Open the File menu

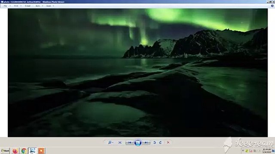click(x=5, y=6)
